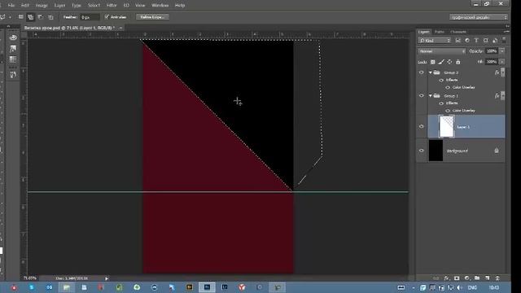Open the brush presets panel icon in dock
The image size is (521, 293).
13,49
